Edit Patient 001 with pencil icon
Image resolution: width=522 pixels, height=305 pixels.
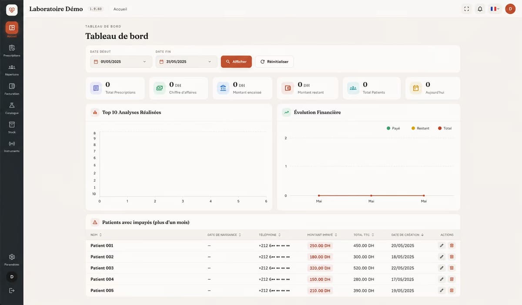[x=442, y=245]
